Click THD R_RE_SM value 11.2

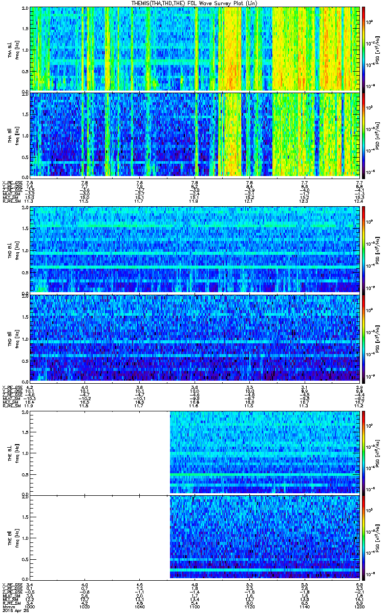click(359, 406)
